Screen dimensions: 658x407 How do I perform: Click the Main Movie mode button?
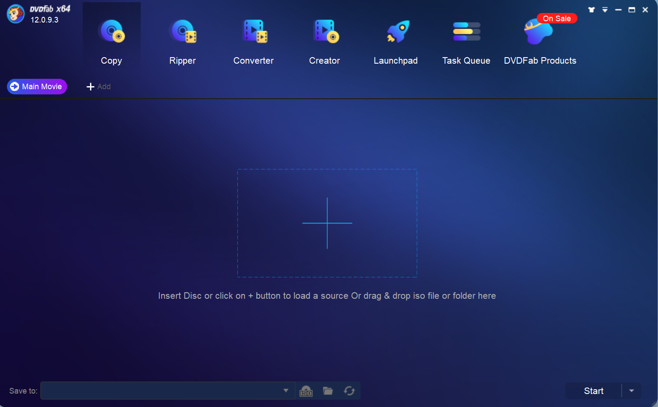[37, 87]
